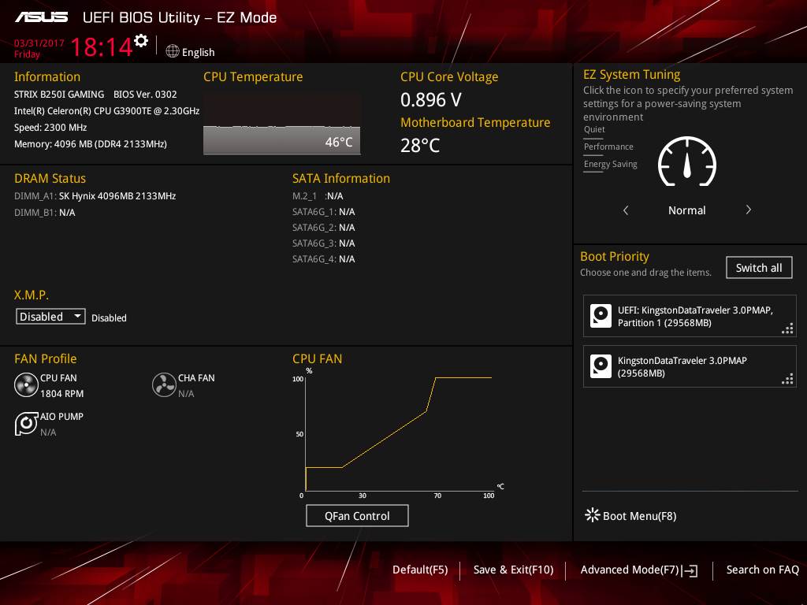Select the Quiet tuning option
Image resolution: width=807 pixels, height=605 pixels.
pos(594,130)
